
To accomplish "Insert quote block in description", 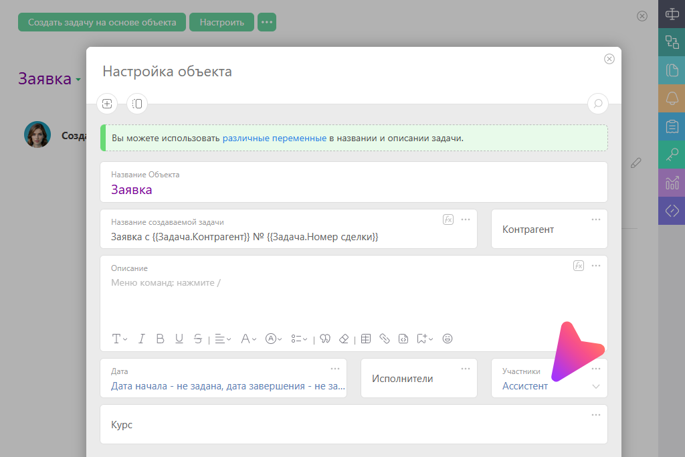I will [326, 339].
